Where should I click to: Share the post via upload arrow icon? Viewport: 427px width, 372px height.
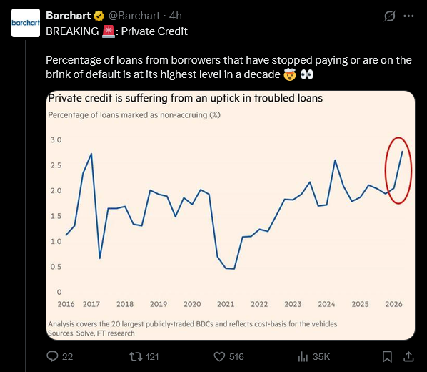pos(408,356)
